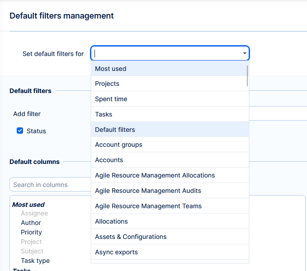Choose 'Agile Resource Management Allocations' option
Viewport: 307px width, 271px height.
pyautogui.click(x=169, y=175)
